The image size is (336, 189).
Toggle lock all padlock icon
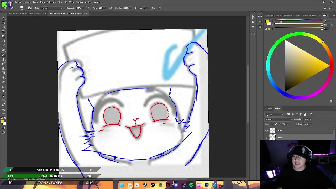click(x=287, y=124)
